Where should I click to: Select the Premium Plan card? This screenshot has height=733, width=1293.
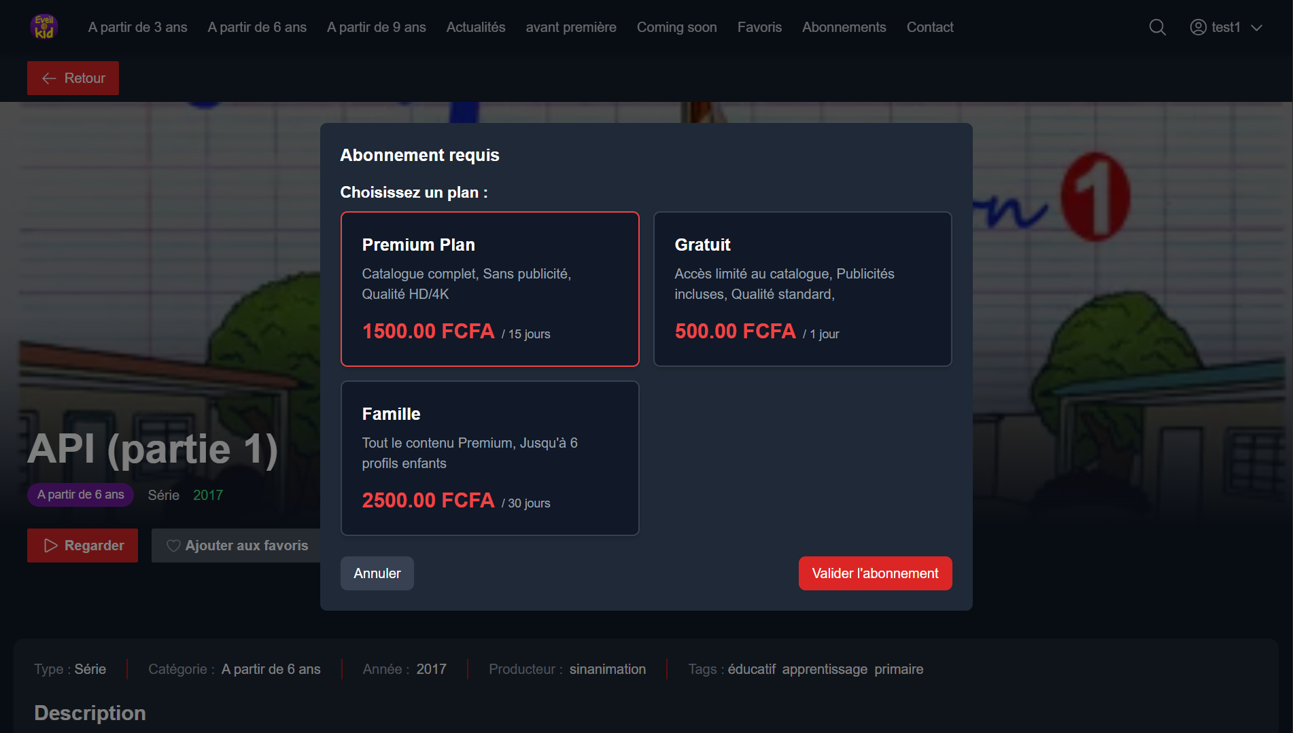point(489,289)
